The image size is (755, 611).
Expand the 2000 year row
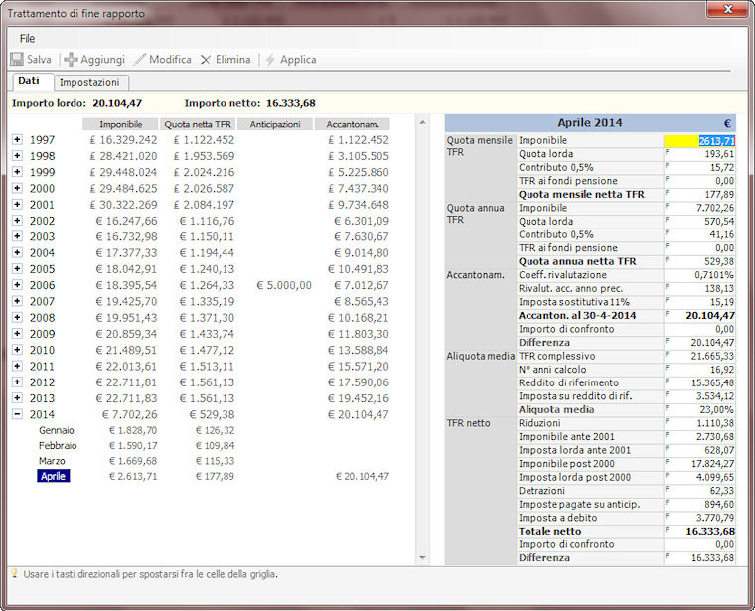(17, 188)
